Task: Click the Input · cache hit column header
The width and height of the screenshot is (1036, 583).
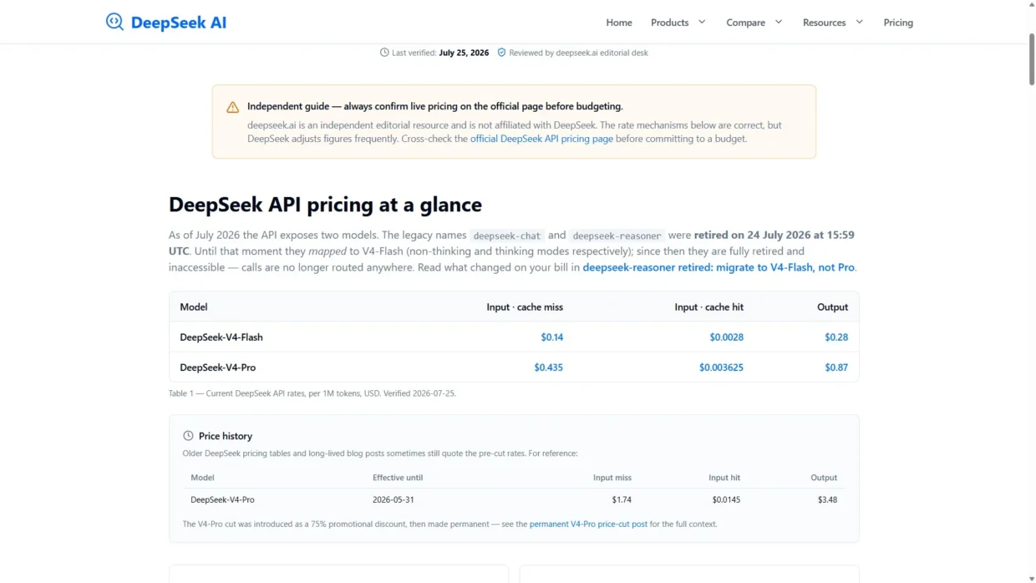Action: [x=708, y=307]
